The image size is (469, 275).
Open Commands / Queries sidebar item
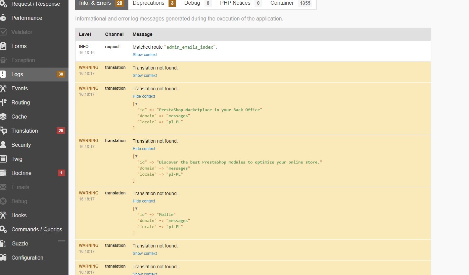pos(37,229)
